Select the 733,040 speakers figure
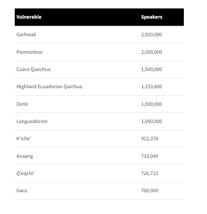Screen dimensions: 207x214 click(x=149, y=156)
